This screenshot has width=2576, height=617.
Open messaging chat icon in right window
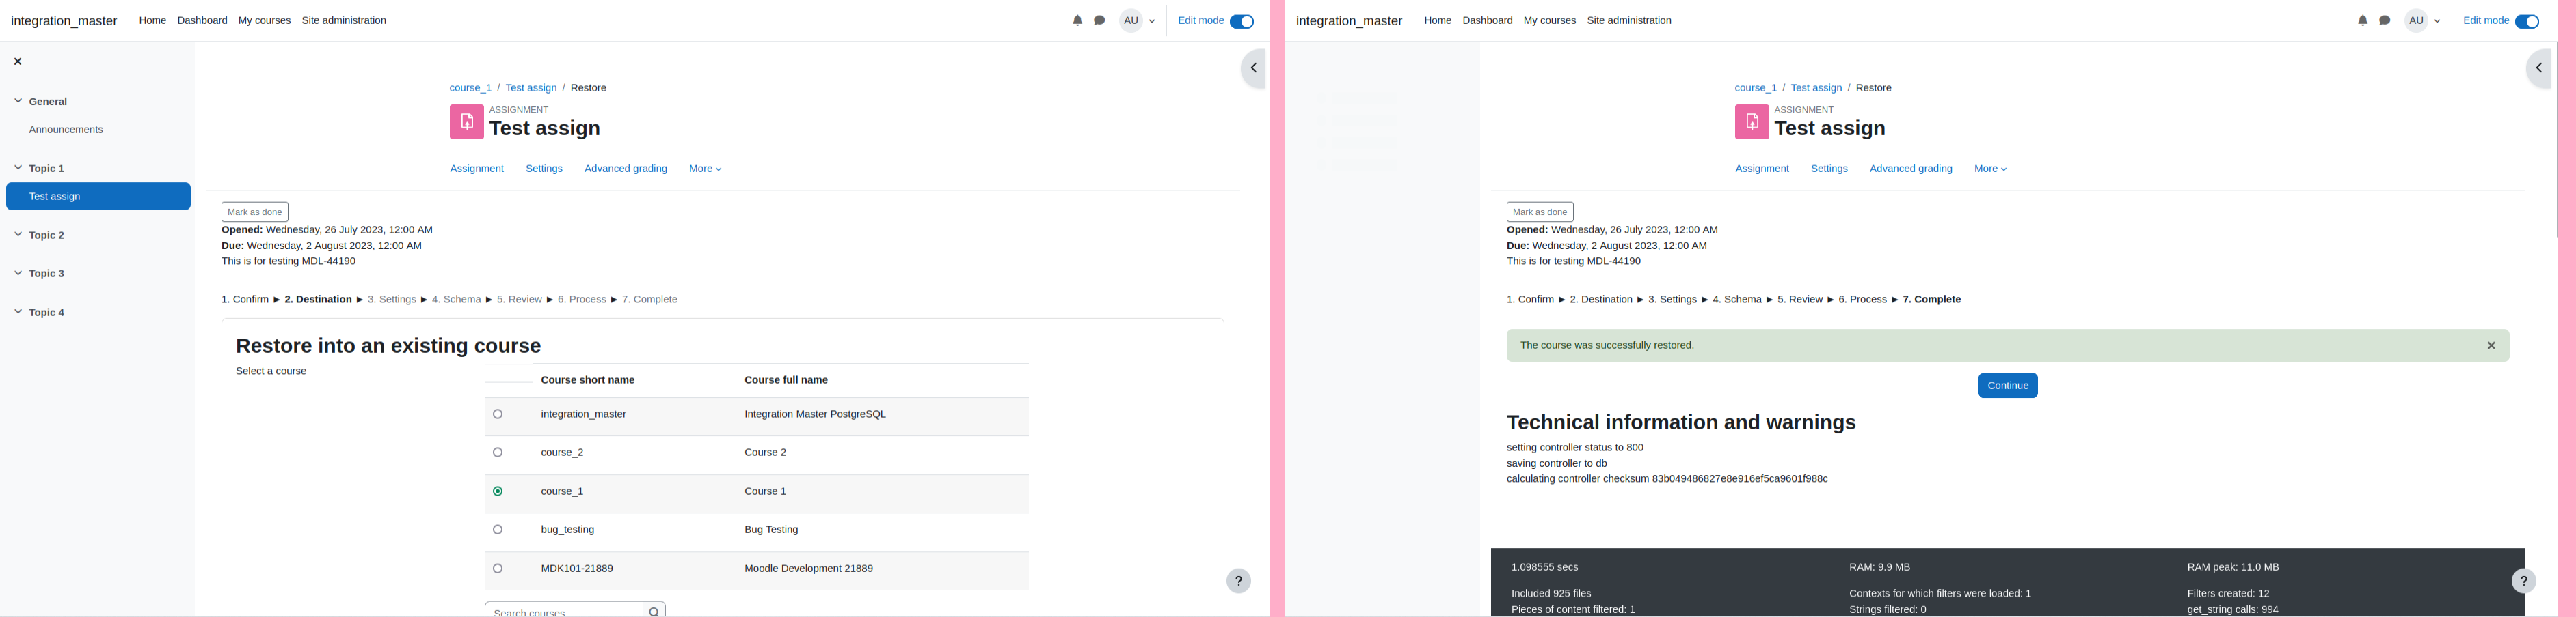coord(2384,21)
